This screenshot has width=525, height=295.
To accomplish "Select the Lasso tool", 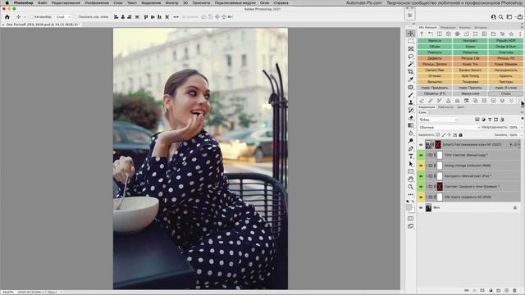I will [x=410, y=57].
